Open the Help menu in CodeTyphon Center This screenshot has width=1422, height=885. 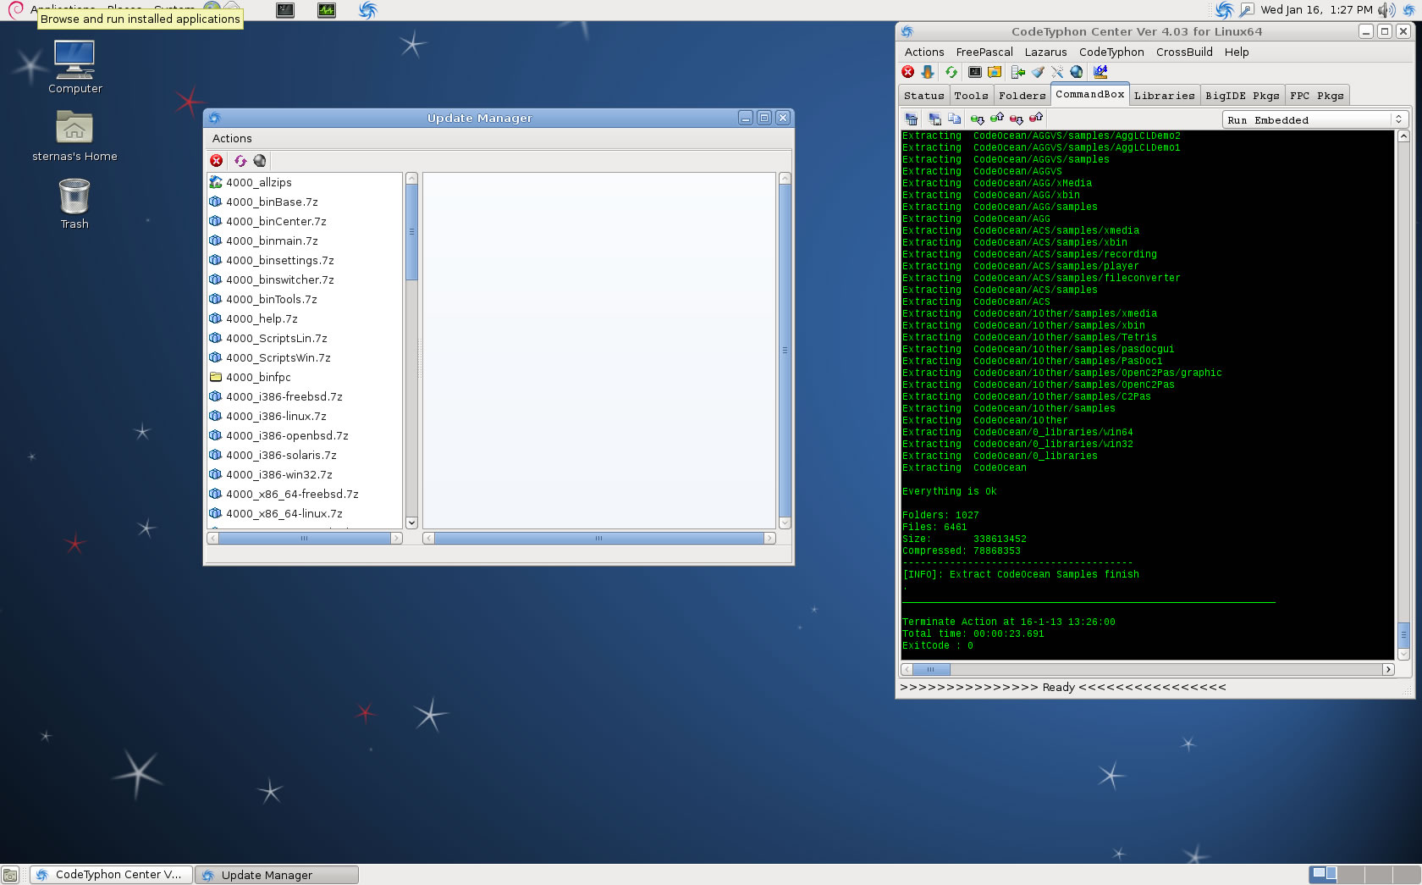click(1237, 52)
